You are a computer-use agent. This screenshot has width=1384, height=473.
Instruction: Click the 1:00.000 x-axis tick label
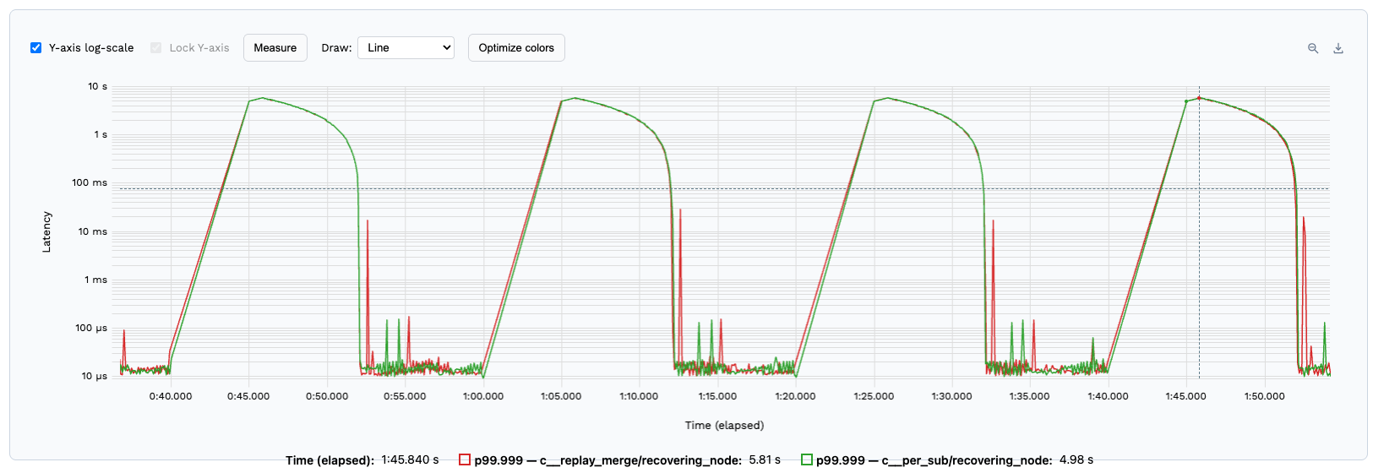point(483,396)
